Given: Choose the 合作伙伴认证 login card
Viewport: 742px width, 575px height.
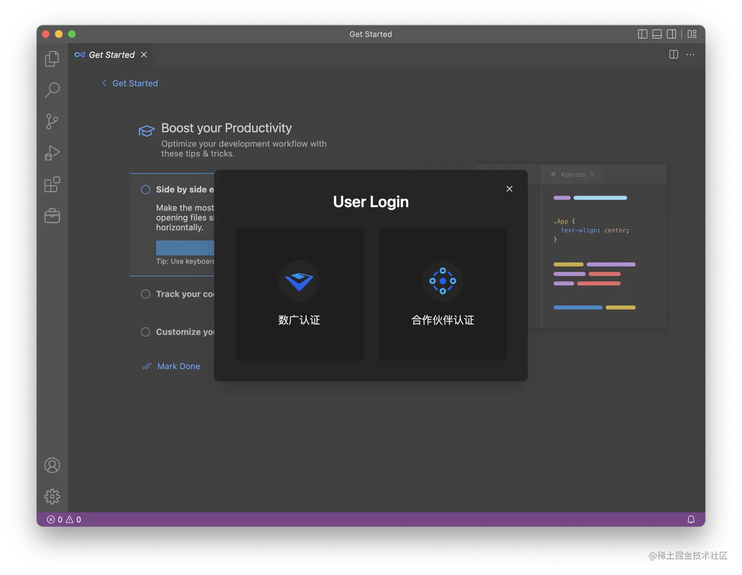Looking at the screenshot, I should [x=443, y=294].
